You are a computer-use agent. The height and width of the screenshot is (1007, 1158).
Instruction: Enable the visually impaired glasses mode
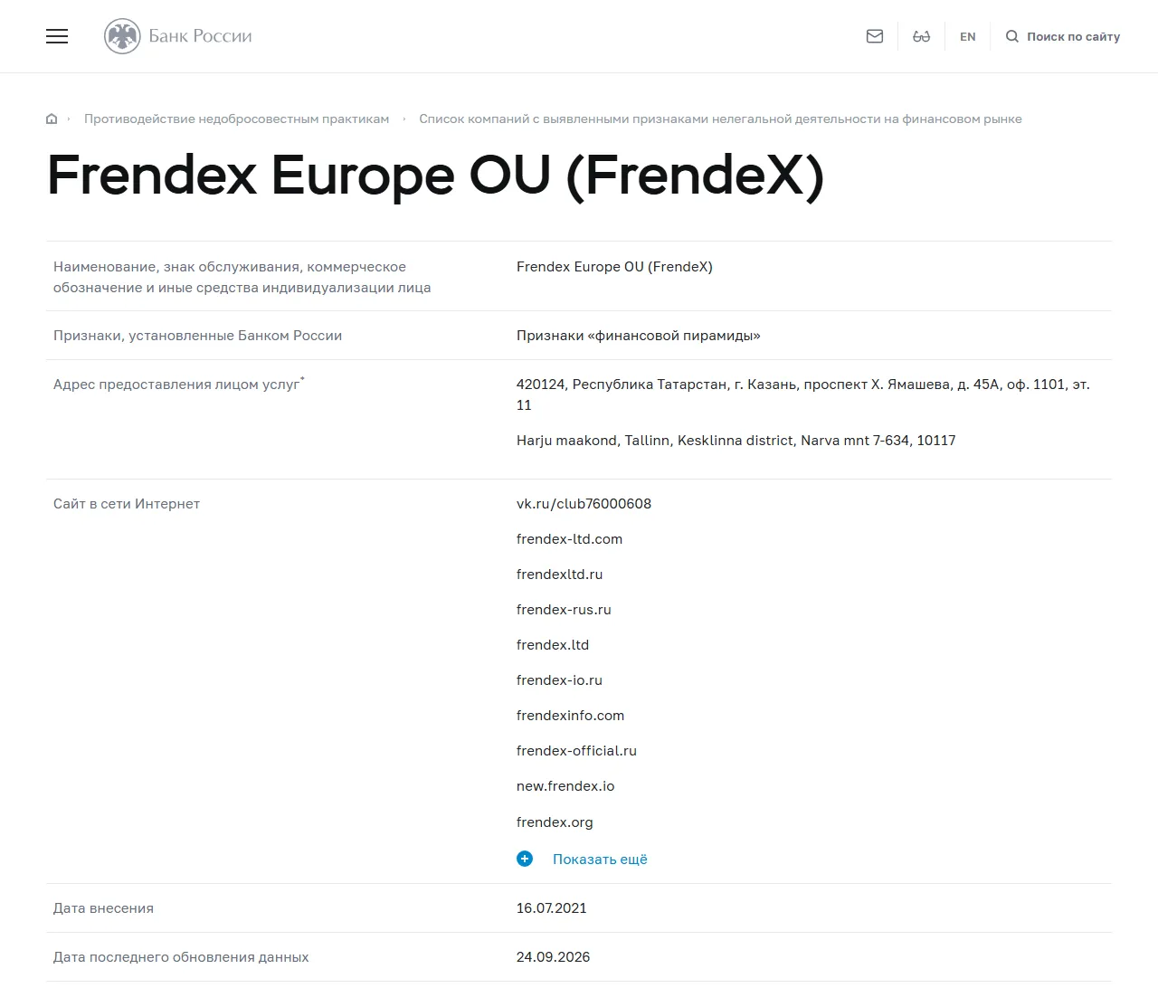point(922,36)
